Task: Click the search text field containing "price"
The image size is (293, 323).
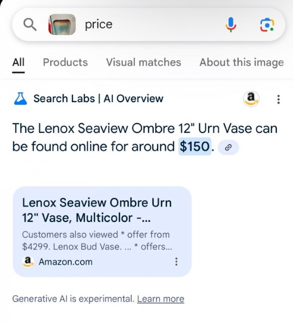Action: (x=146, y=24)
